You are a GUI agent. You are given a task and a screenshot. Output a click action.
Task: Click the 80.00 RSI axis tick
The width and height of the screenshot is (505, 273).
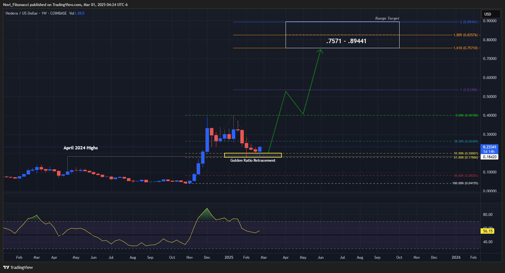488,215
